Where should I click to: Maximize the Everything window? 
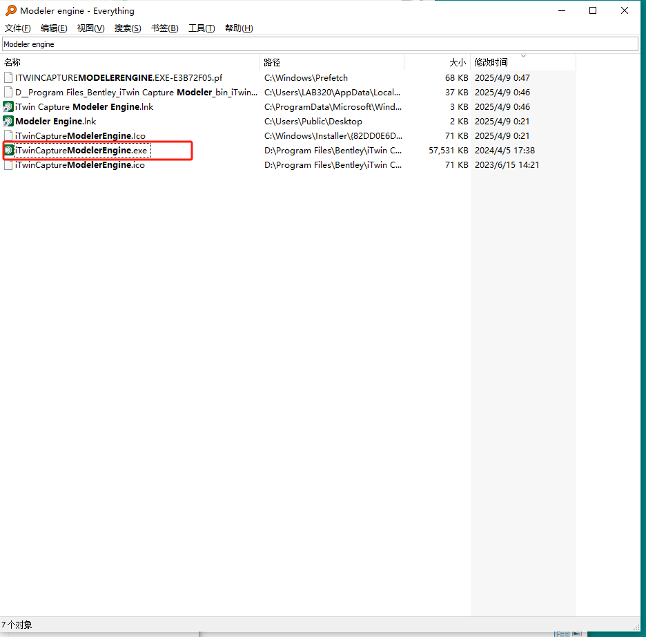593,11
